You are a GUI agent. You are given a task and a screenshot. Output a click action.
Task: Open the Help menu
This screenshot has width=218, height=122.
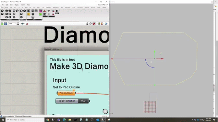point(28,5)
